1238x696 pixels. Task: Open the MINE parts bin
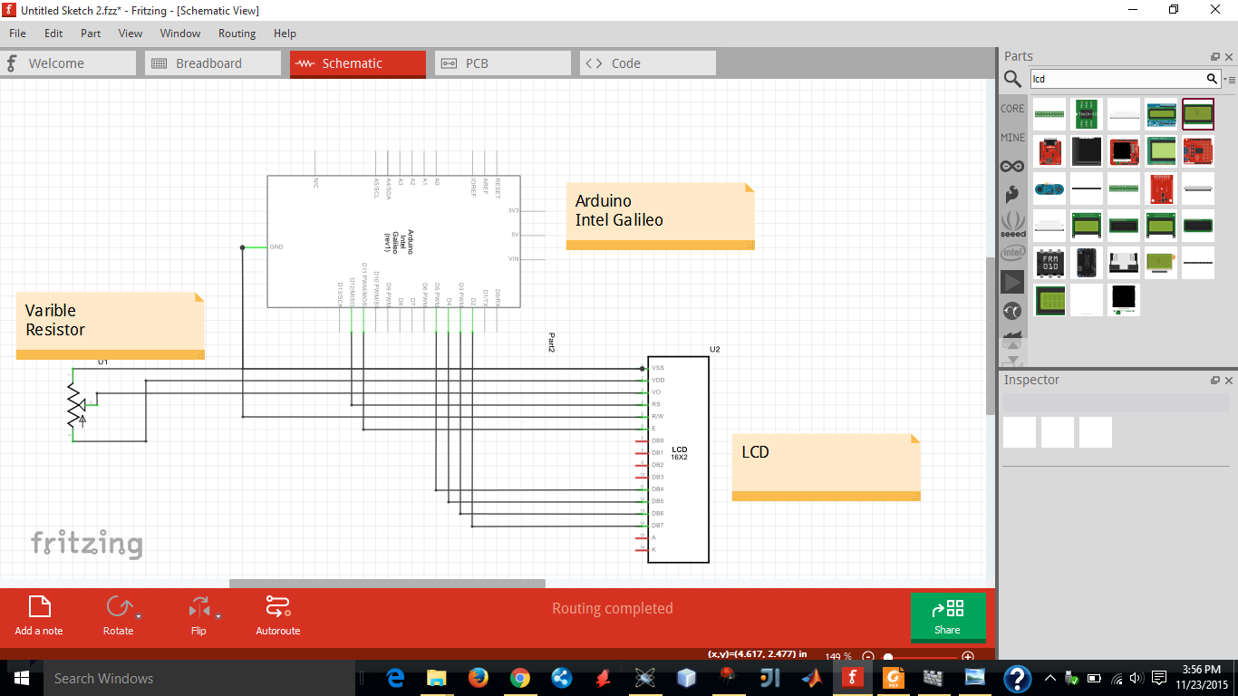[1012, 138]
